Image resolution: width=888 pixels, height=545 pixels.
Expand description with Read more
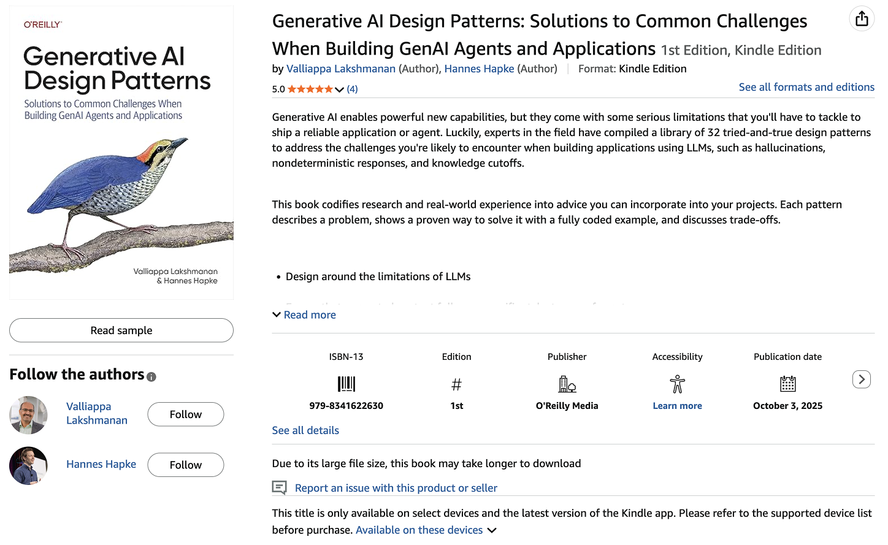pyautogui.click(x=304, y=315)
